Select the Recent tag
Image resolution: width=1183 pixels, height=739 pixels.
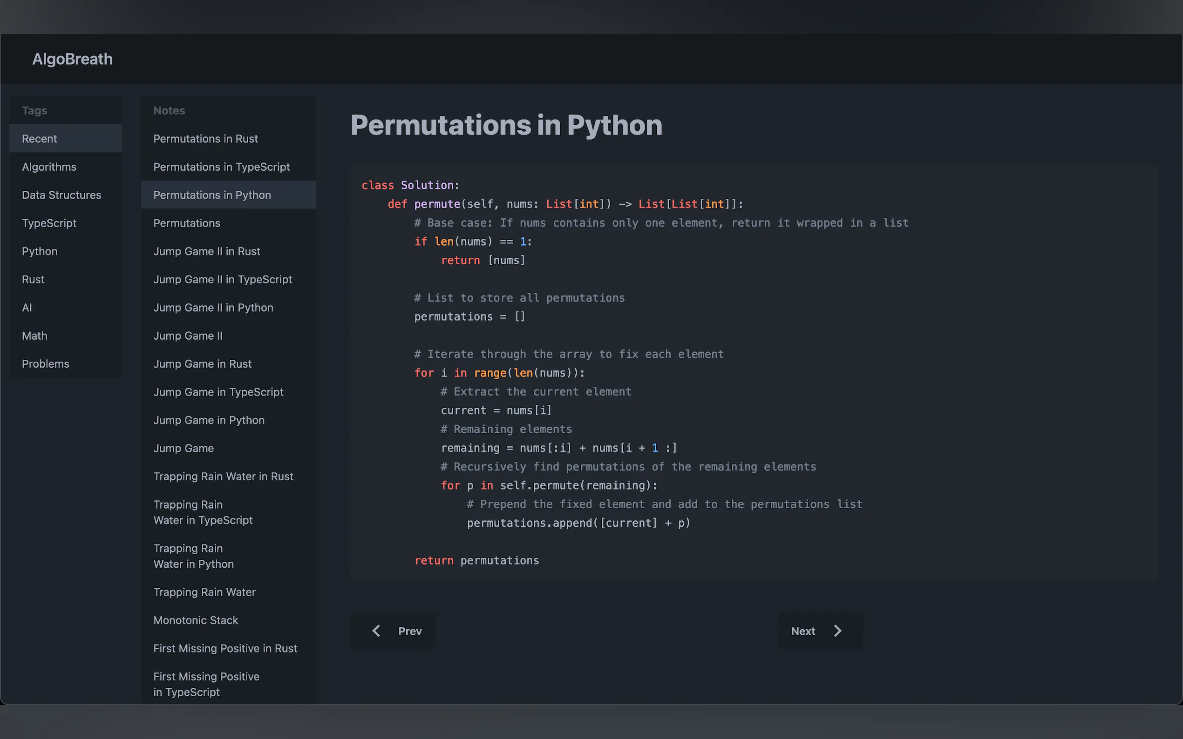(x=40, y=139)
